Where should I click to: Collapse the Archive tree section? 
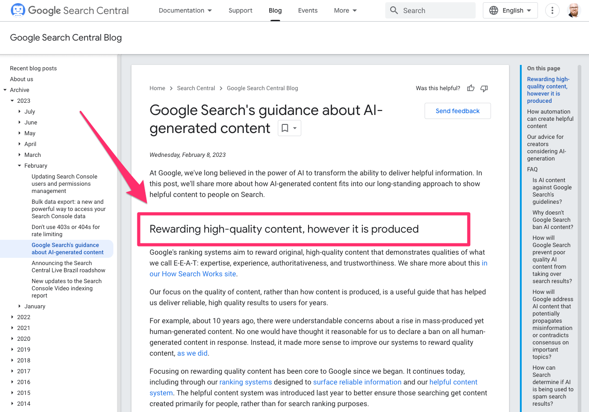pos(5,90)
